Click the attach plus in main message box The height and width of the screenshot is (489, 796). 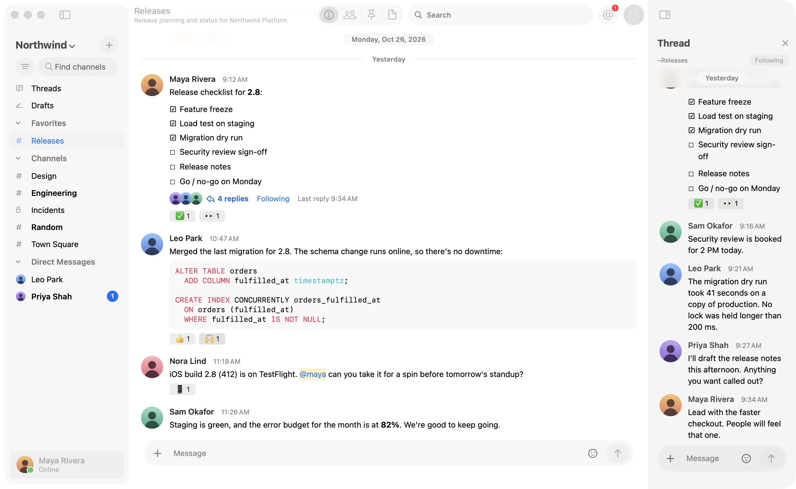point(157,453)
